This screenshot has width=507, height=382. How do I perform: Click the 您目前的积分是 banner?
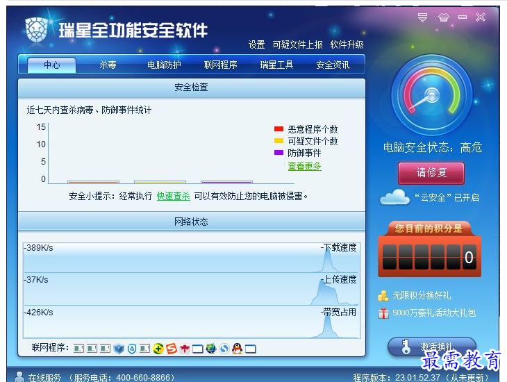429,229
